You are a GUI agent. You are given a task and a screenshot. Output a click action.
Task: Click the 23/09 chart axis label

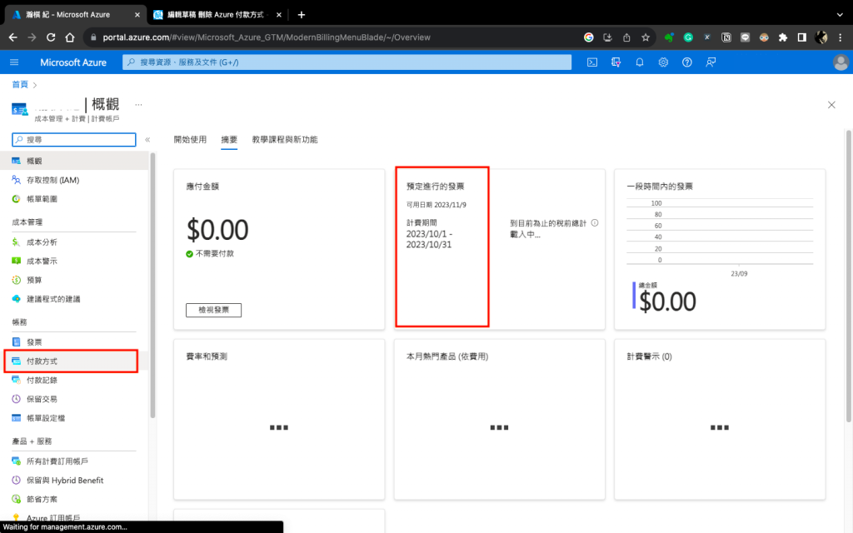739,273
